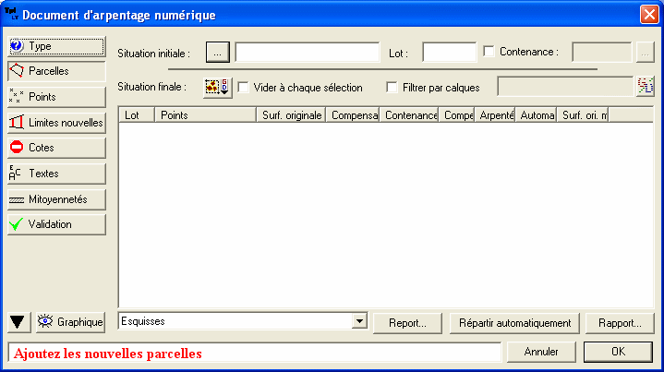Click the Situation initiale browse button

click(x=216, y=52)
